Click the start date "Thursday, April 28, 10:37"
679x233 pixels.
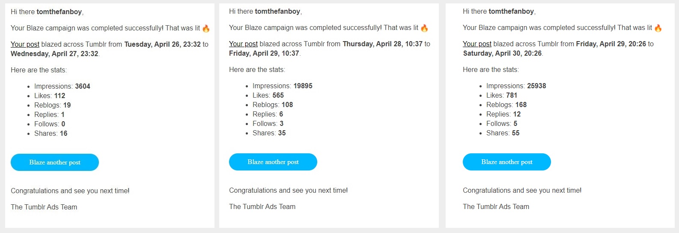(382, 44)
